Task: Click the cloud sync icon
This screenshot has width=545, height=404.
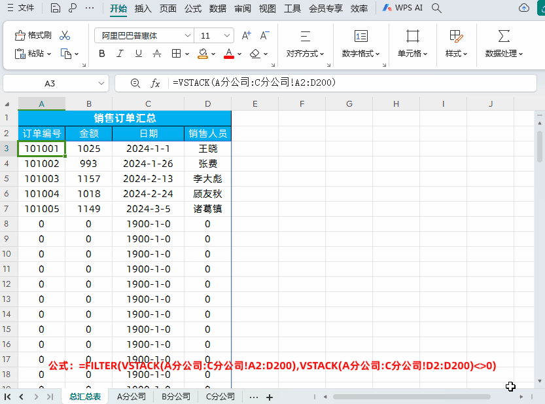Action: (524, 8)
